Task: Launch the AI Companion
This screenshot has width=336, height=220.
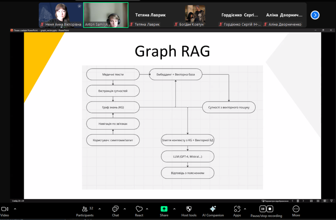Action: (213, 209)
